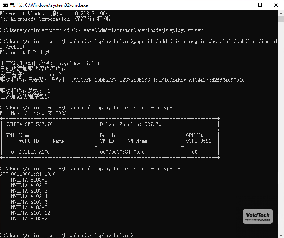284x238 pixels.
Task: Minimize the cmd.exe window
Action: pyautogui.click(x=244, y=5)
